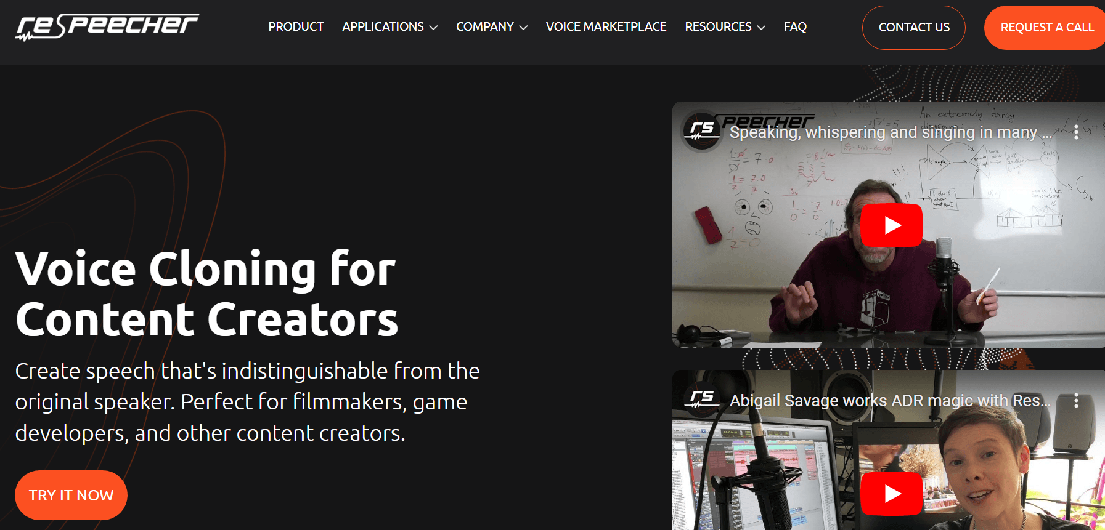Screen dimensions: 1105x530
Task: Expand the Resources dropdown chevron
Action: tap(761, 28)
